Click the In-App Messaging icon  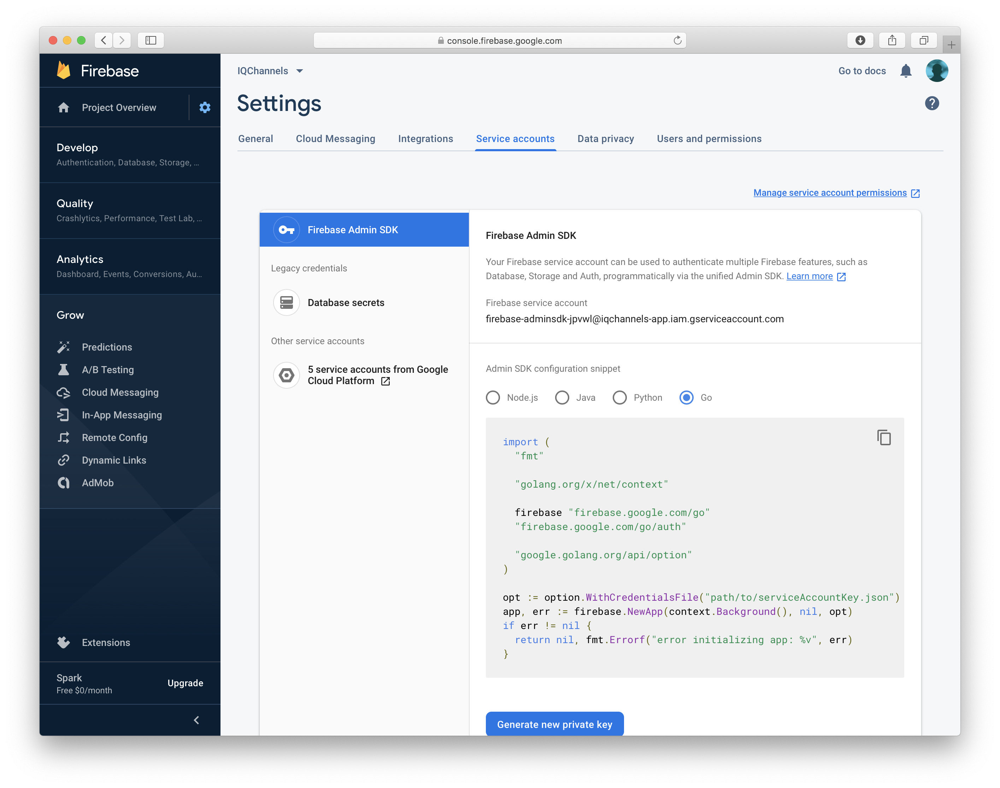pyautogui.click(x=64, y=415)
